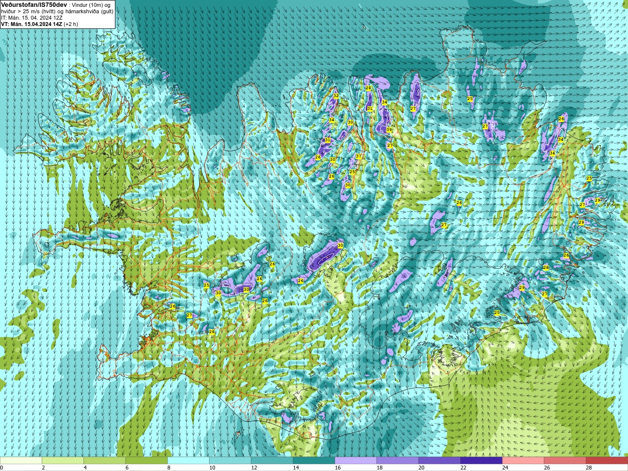Viewport: 628px width, 471px height.
Task: Click the 12–14 m/s teal legend swatch
Action: [272, 461]
